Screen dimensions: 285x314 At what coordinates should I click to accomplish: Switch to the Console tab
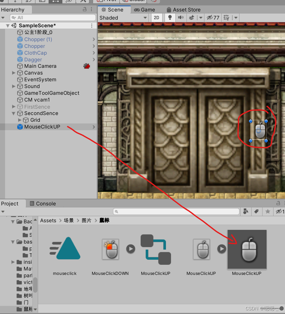(43, 203)
